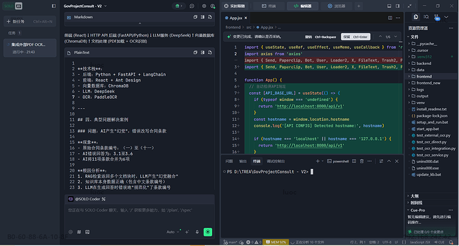This screenshot has width=459, height=246.
Task: Collapse the left task sidebar
Action: click(54, 6)
